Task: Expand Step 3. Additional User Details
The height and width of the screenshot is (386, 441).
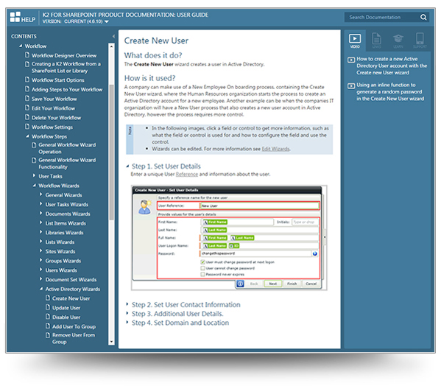Action: [x=127, y=313]
